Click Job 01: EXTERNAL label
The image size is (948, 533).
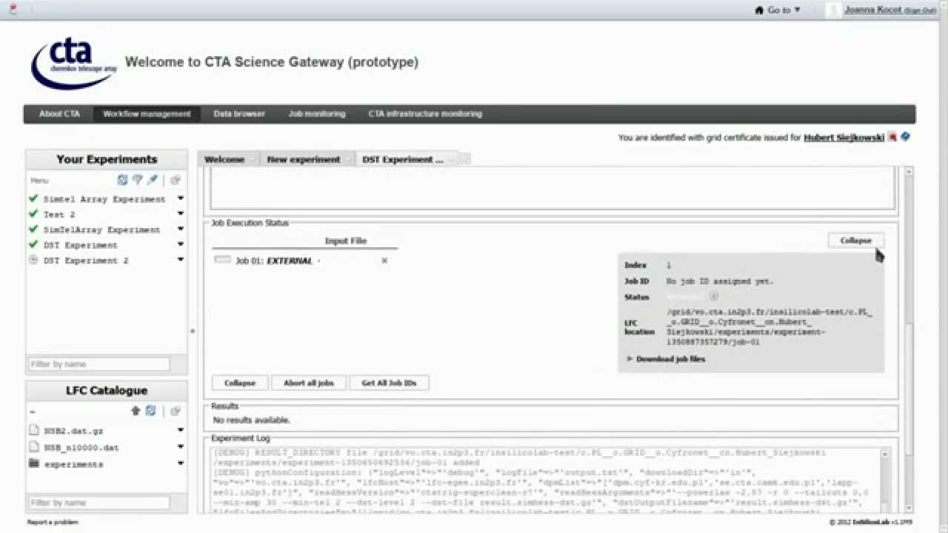pos(274,261)
